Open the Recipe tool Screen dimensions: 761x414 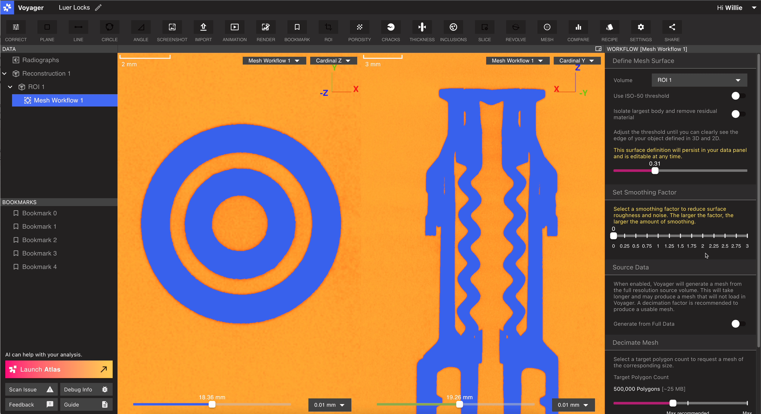click(x=610, y=30)
